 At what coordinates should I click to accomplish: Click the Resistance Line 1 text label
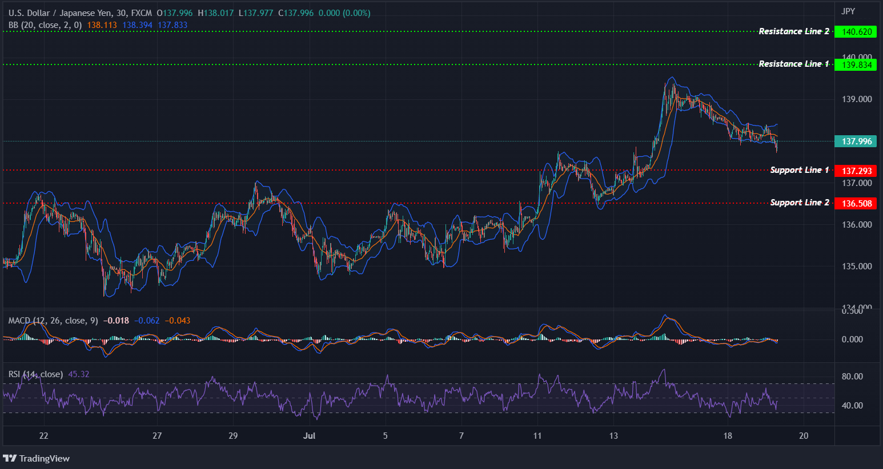794,63
